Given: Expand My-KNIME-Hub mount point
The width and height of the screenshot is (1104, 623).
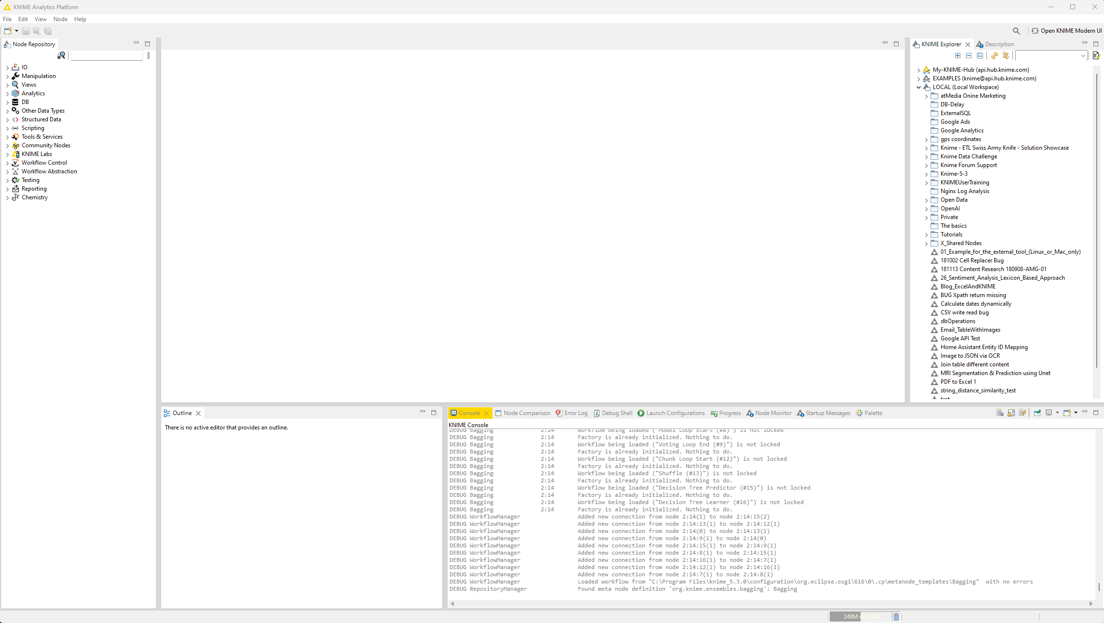Looking at the screenshot, I should click(x=918, y=70).
